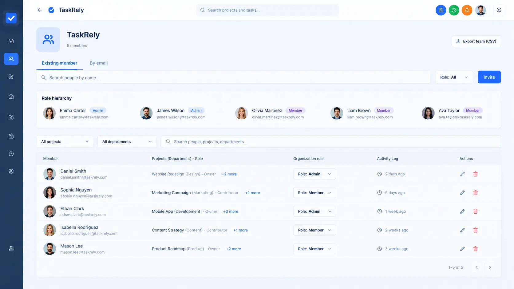Focus Search projects and tasks field
The image size is (514, 289).
(268, 10)
